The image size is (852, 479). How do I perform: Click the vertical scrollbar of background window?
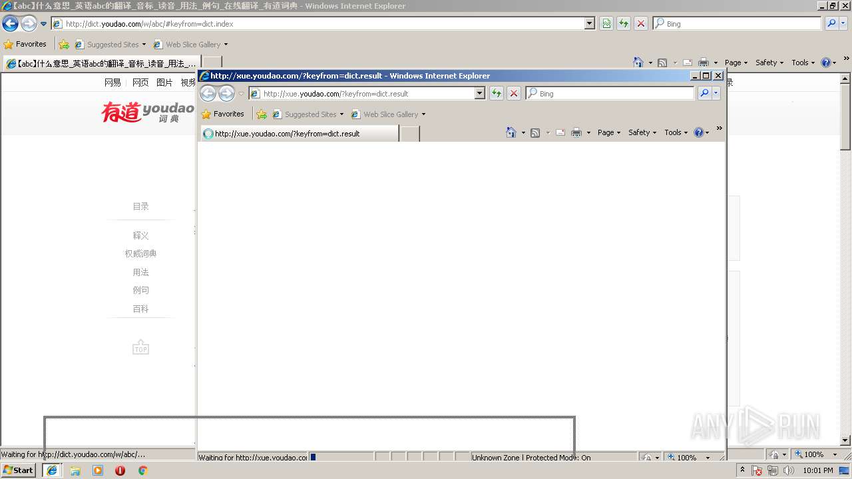[x=845, y=259]
